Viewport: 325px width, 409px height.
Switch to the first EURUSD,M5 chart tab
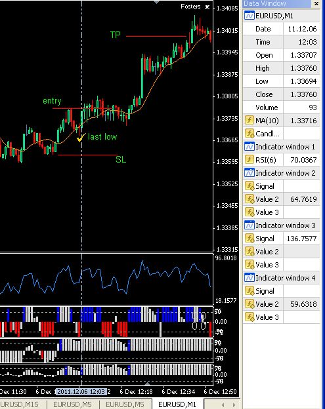(x=72, y=404)
